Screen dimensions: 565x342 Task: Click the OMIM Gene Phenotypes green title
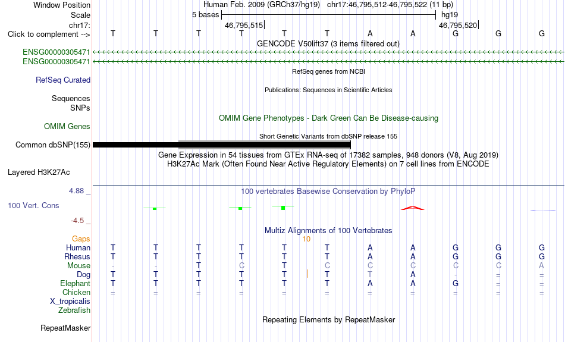pos(328,118)
